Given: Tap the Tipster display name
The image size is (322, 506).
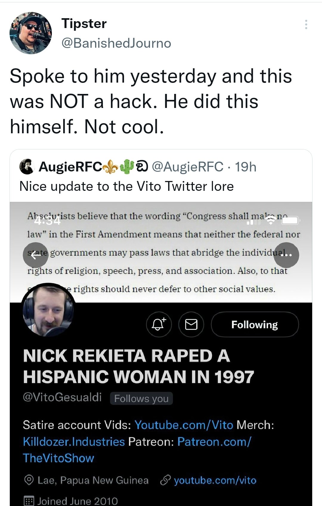Looking at the screenshot, I should (x=84, y=24).
